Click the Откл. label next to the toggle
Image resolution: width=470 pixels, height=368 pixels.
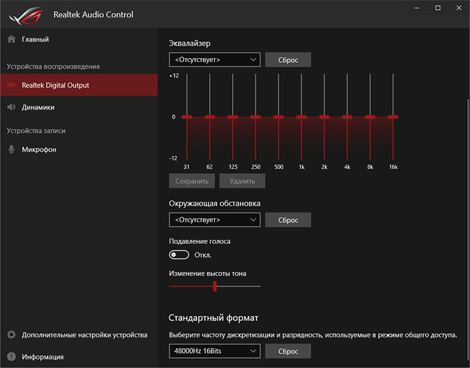coord(203,255)
